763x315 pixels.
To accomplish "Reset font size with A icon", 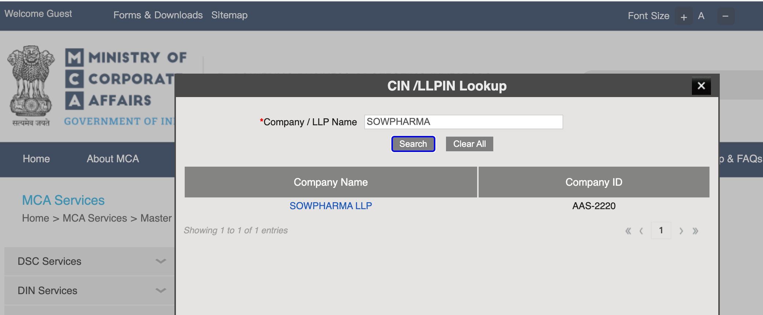I will point(701,16).
